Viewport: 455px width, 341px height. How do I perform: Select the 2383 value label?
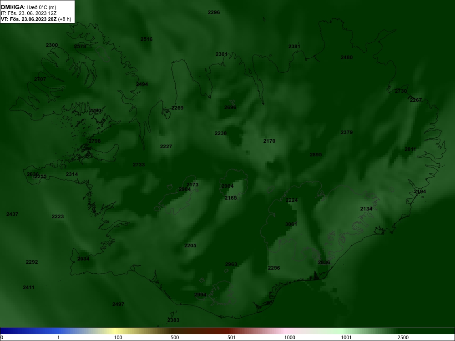click(x=173, y=320)
